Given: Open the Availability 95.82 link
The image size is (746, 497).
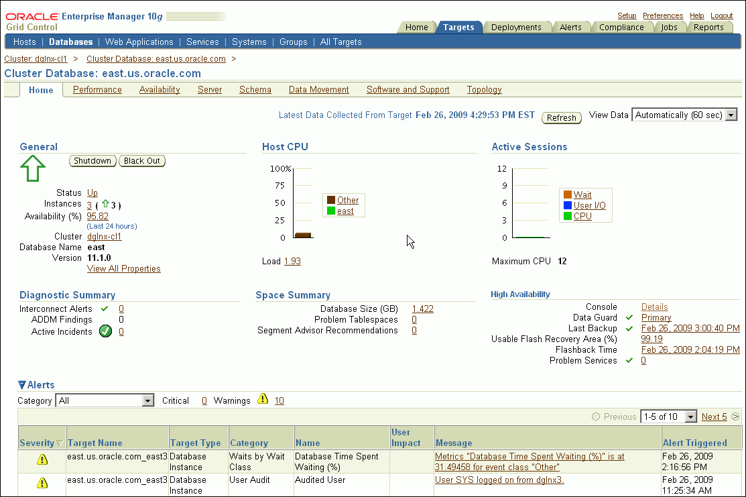Looking at the screenshot, I should pos(98,216).
